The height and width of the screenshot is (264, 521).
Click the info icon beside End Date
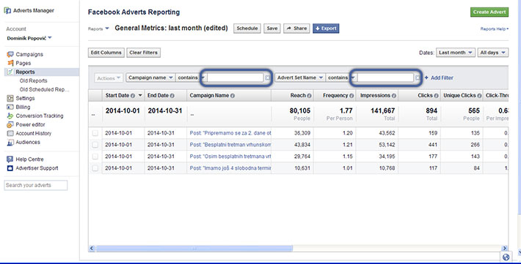(x=172, y=96)
